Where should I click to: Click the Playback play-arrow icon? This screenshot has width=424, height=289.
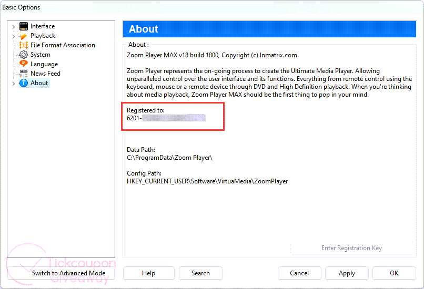(x=24, y=36)
